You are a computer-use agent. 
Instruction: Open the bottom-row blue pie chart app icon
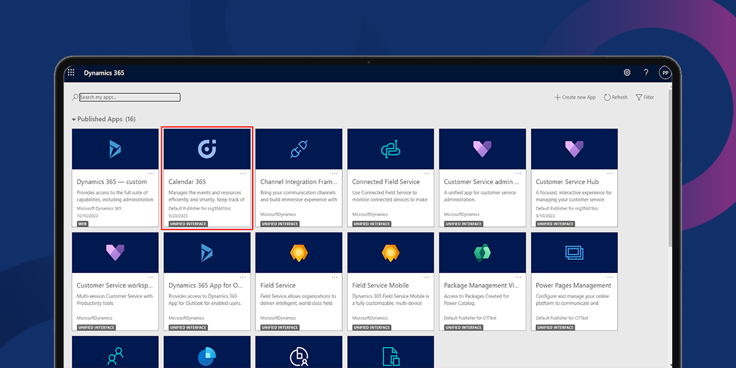(x=207, y=355)
